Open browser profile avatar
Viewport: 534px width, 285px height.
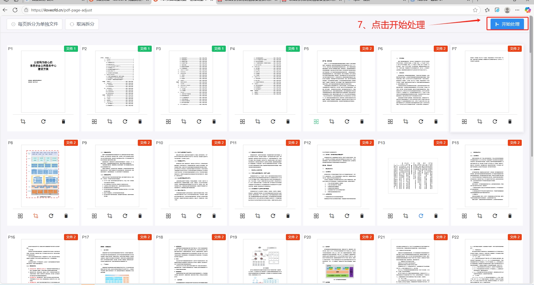[507, 10]
